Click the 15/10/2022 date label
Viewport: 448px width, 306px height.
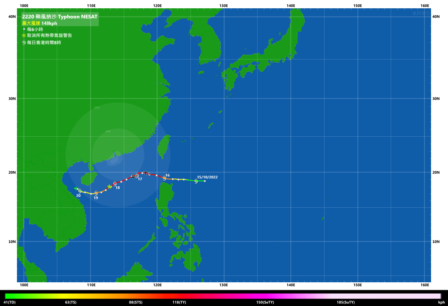207,177
